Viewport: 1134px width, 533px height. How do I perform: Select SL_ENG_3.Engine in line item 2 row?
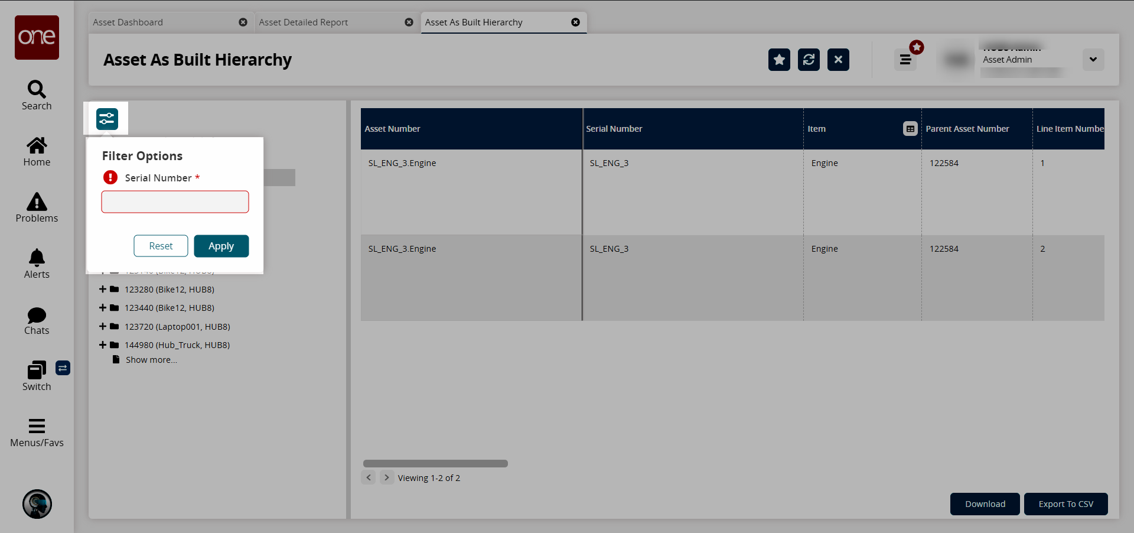click(402, 249)
